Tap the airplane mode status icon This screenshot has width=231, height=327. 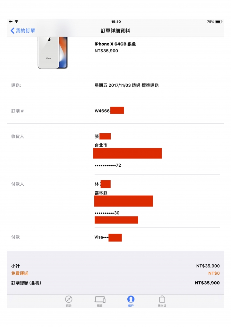click(x=10, y=22)
